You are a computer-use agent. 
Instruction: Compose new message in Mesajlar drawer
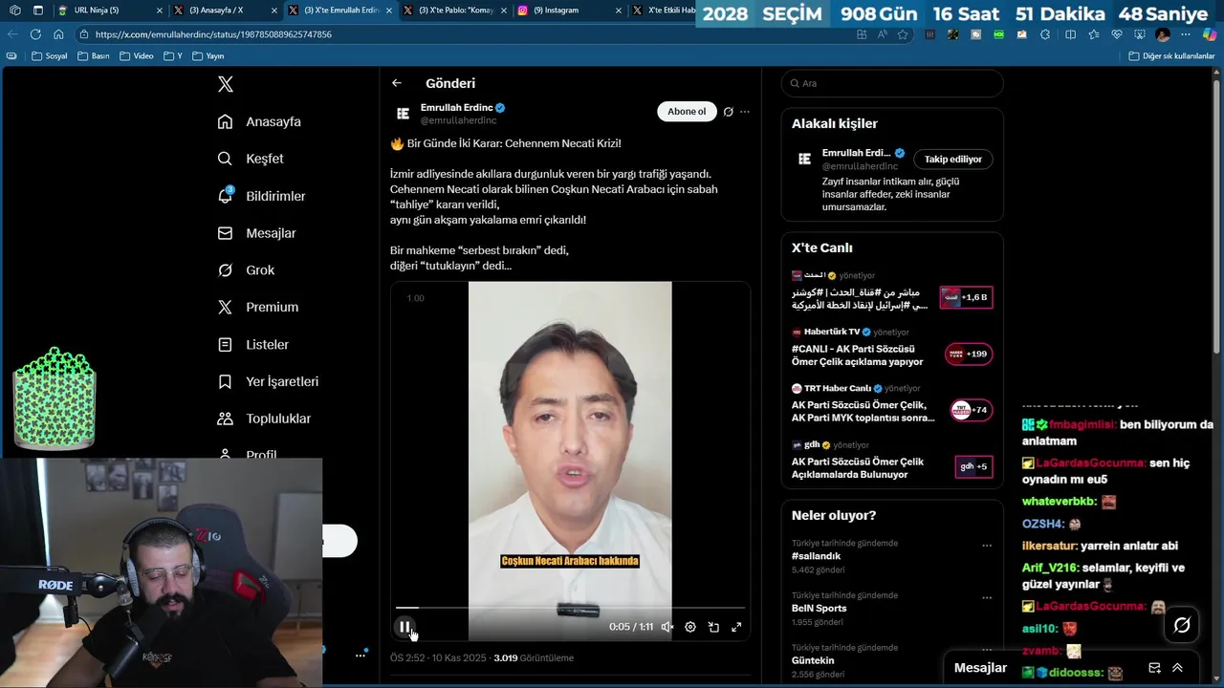(1154, 668)
